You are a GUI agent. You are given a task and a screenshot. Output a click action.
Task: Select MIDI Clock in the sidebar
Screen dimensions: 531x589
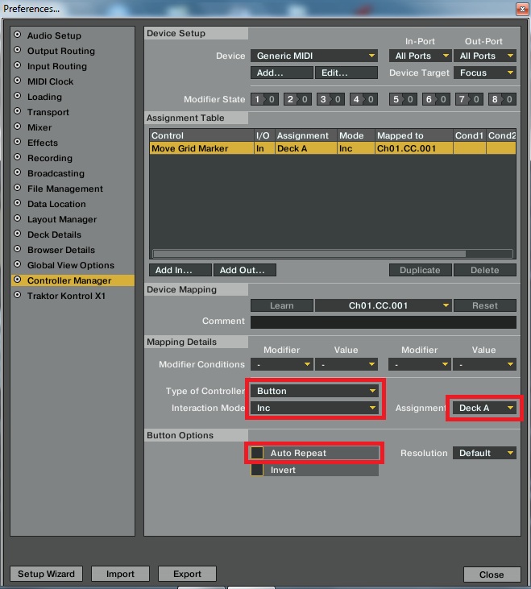(50, 81)
